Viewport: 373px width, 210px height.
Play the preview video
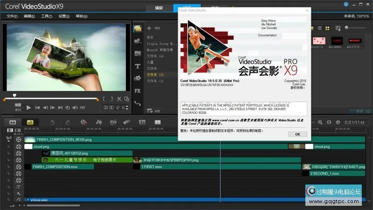pos(29,108)
